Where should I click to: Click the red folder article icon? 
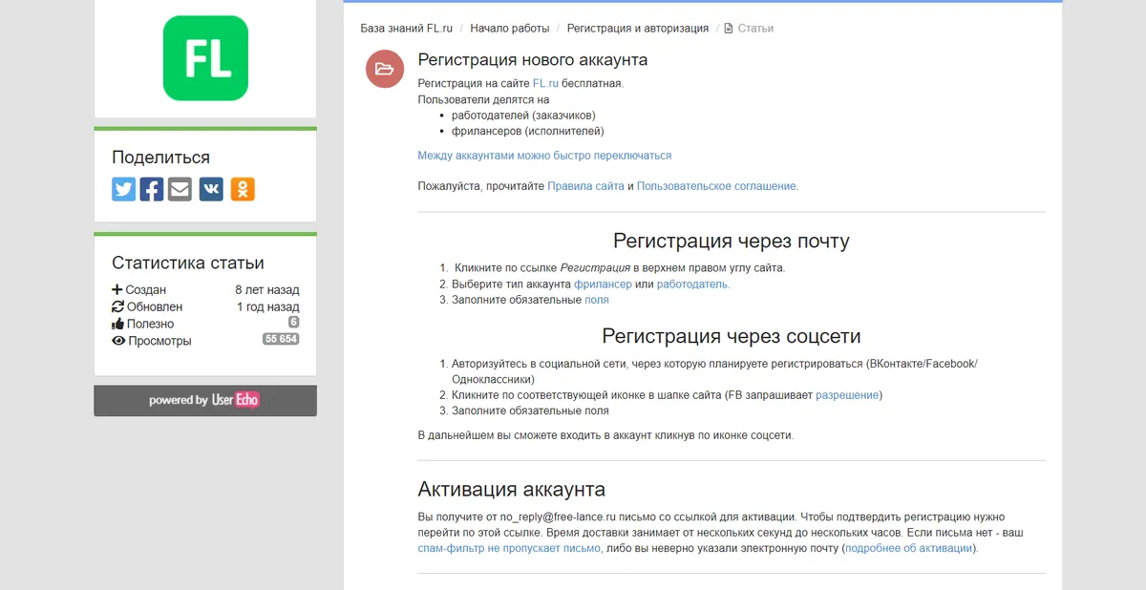point(385,69)
